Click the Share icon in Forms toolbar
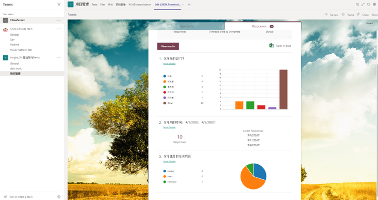 click(358, 15)
